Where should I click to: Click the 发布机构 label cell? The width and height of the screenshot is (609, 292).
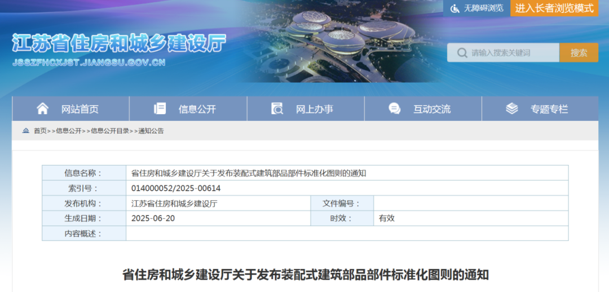pyautogui.click(x=84, y=203)
